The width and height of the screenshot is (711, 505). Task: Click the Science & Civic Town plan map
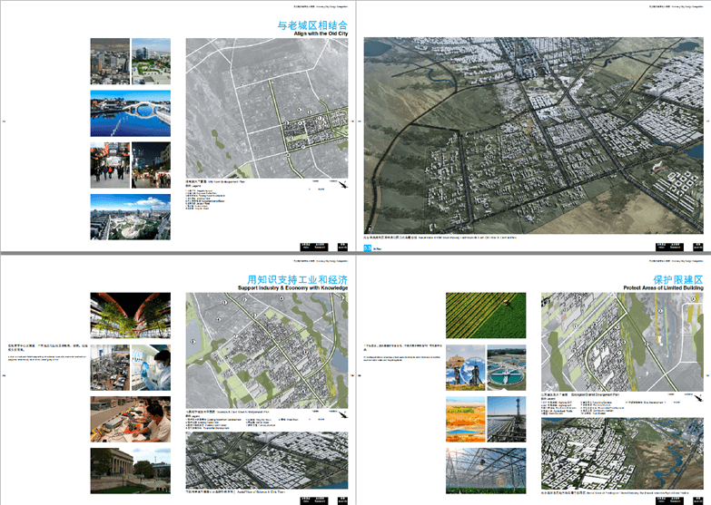click(x=267, y=351)
